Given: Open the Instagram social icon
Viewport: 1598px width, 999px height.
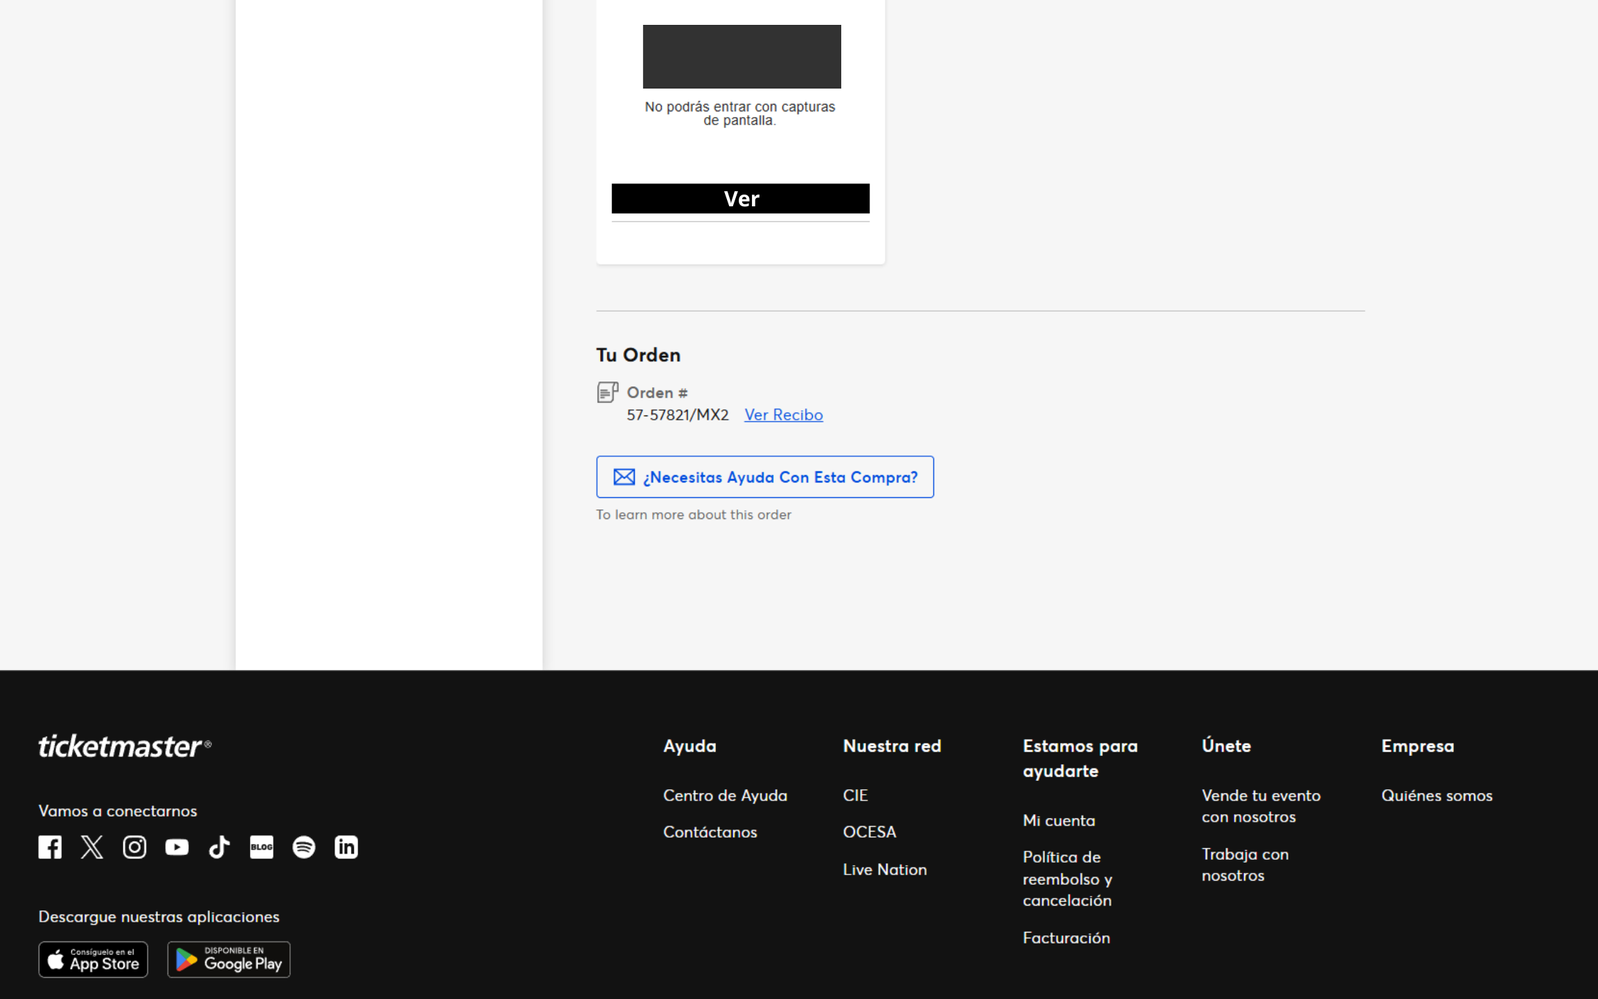Looking at the screenshot, I should (134, 847).
